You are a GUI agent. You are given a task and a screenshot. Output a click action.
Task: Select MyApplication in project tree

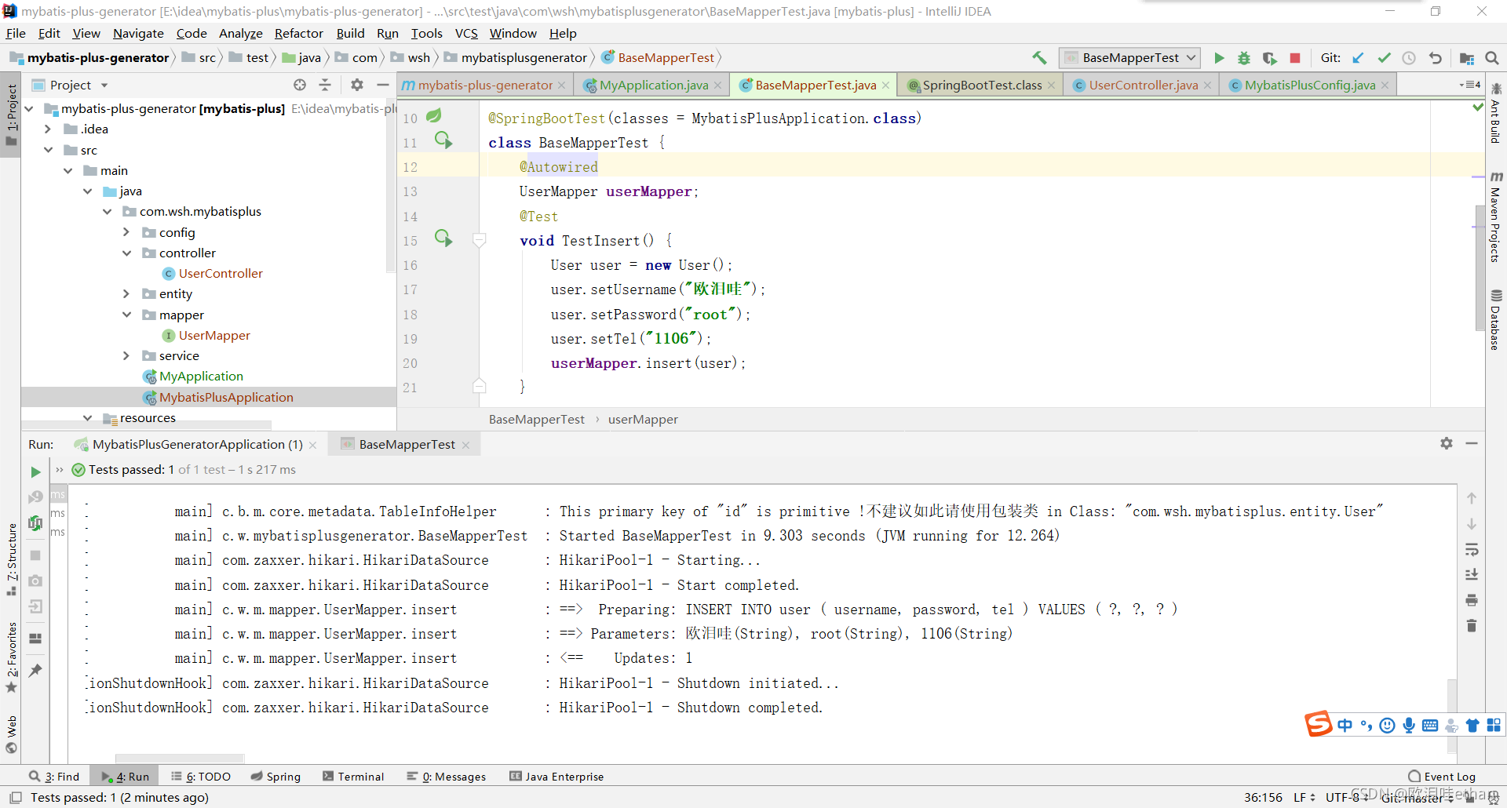pyautogui.click(x=201, y=377)
